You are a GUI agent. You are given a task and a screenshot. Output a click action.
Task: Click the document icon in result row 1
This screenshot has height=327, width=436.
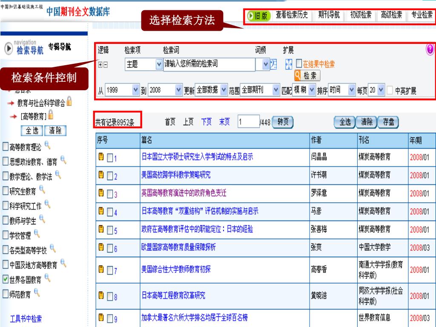101,157
